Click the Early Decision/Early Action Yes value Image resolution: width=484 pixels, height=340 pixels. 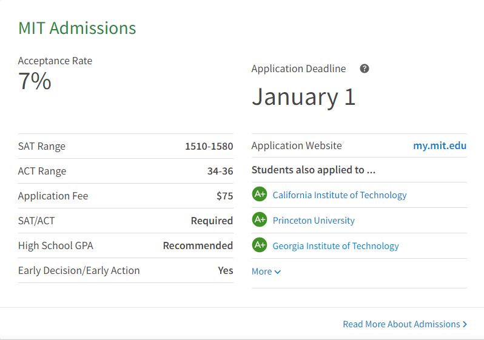pos(226,270)
